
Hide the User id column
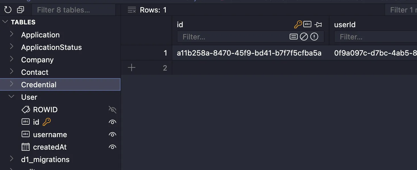(113, 122)
